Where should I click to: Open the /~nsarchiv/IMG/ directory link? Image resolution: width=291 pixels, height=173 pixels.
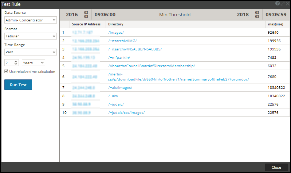pyautogui.click(x=122, y=41)
